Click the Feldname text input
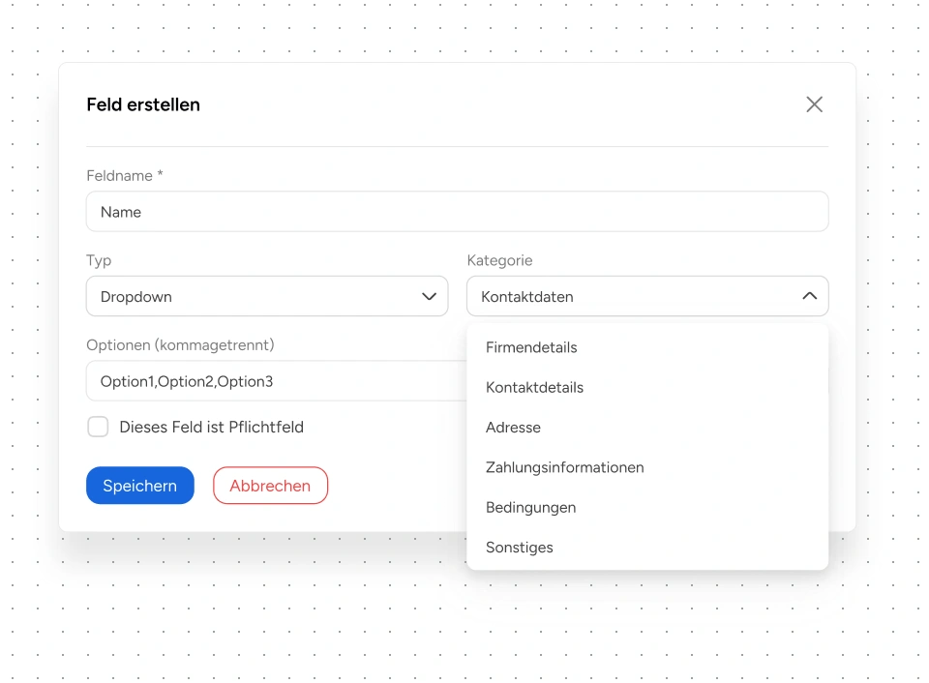Image resolution: width=929 pixels, height=683 pixels. (x=457, y=212)
